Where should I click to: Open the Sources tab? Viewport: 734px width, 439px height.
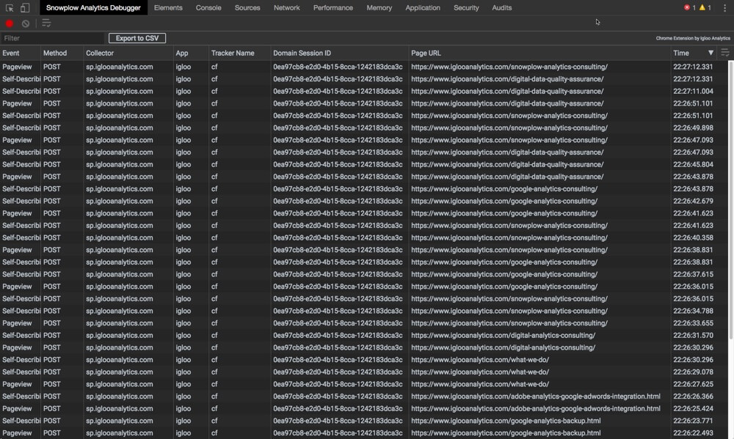tap(247, 7)
